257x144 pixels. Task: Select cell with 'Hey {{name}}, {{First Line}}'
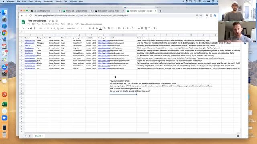click(x=123, y=81)
